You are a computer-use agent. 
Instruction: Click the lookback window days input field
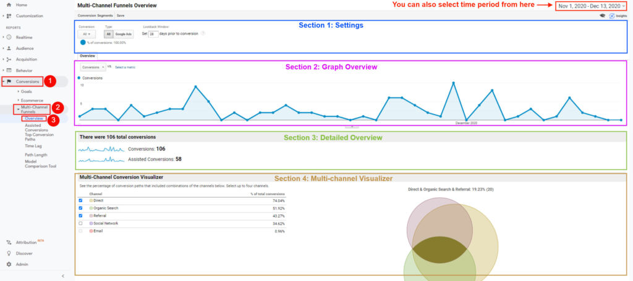[x=153, y=35]
